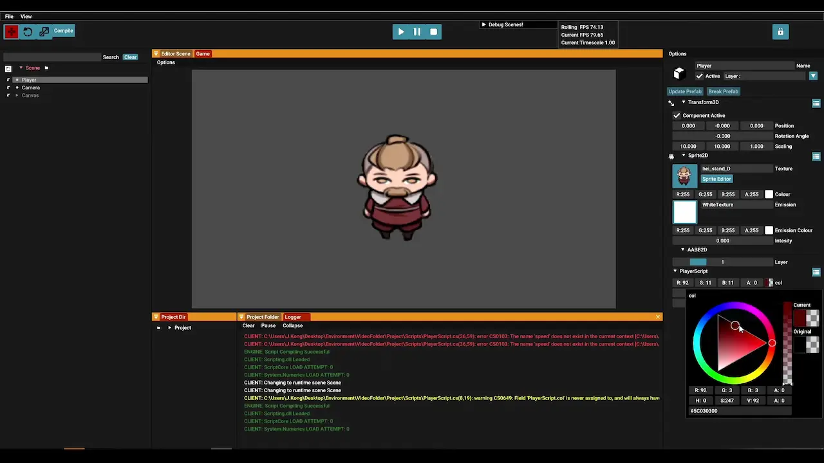This screenshot has height=463, width=824.
Task: Select the scale gizmo tool
Action: (x=44, y=32)
